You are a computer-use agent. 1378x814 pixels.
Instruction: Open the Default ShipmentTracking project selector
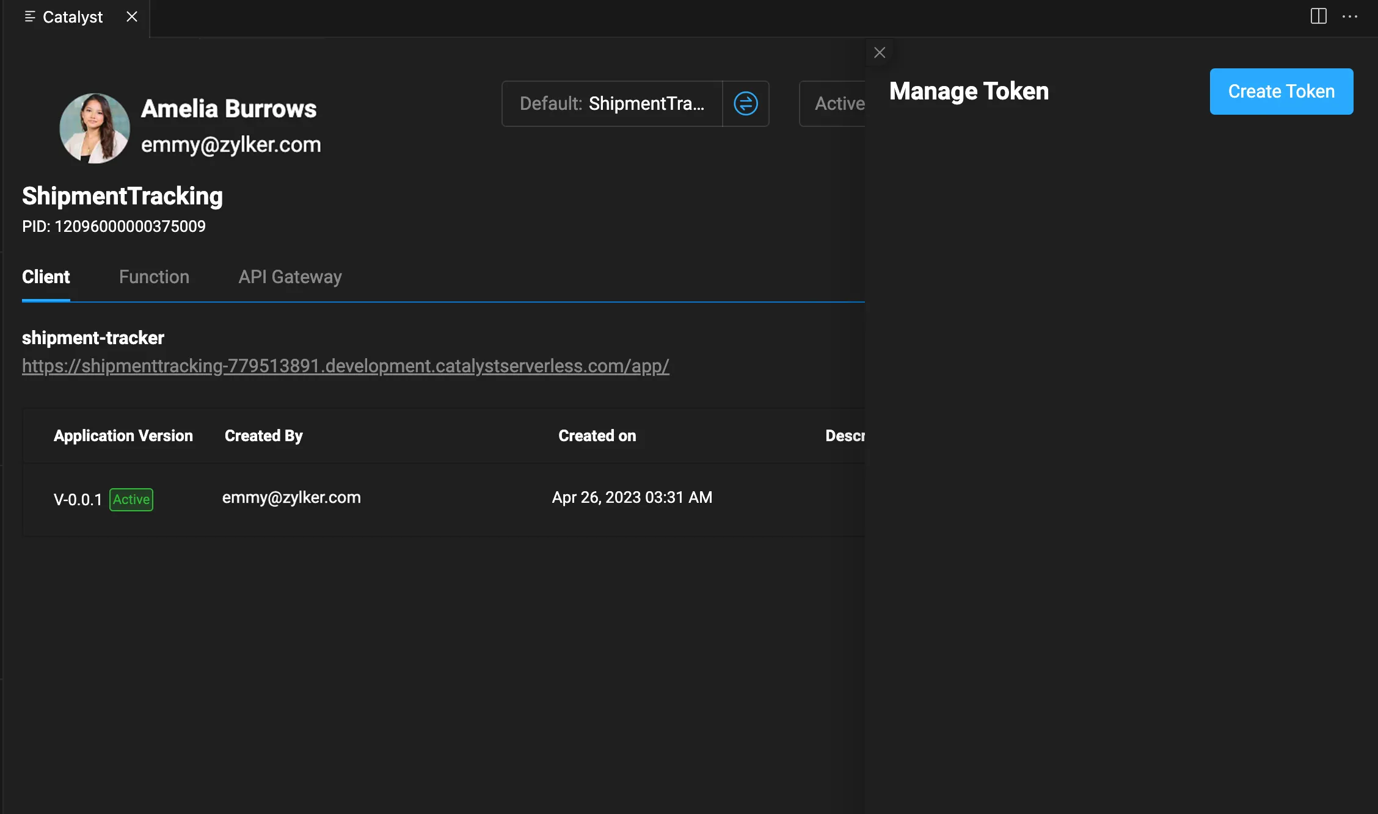[x=612, y=104]
